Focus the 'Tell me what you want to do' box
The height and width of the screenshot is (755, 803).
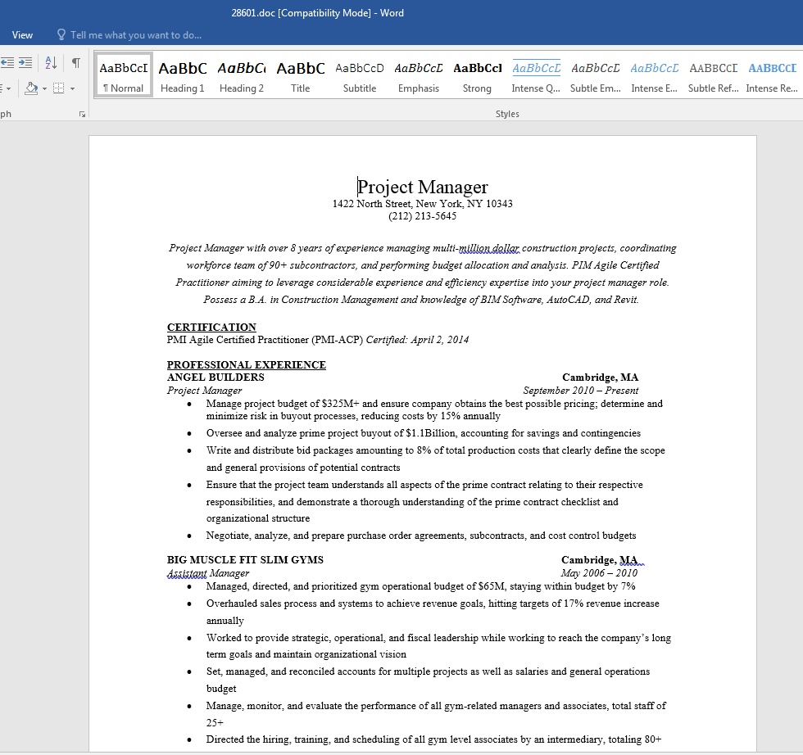pos(136,35)
